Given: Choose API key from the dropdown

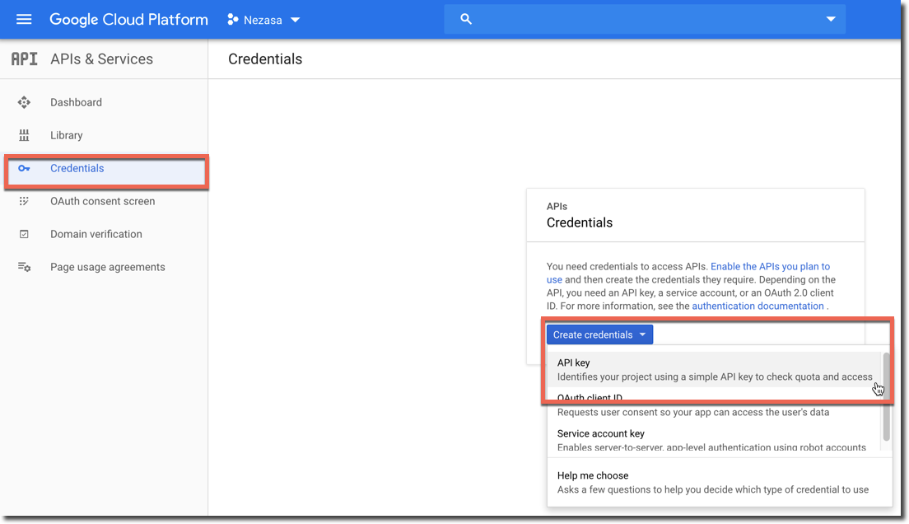Looking at the screenshot, I should point(715,370).
